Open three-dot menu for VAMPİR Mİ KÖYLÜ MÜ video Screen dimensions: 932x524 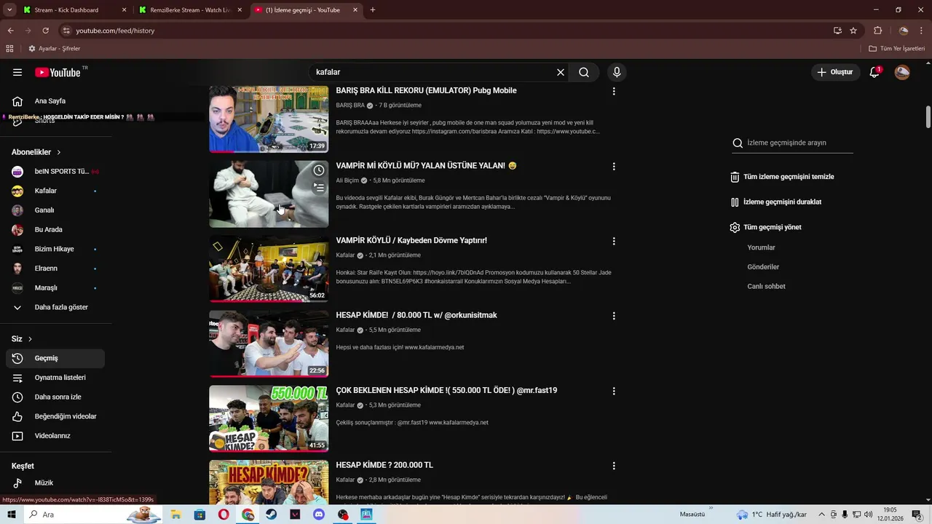614,166
